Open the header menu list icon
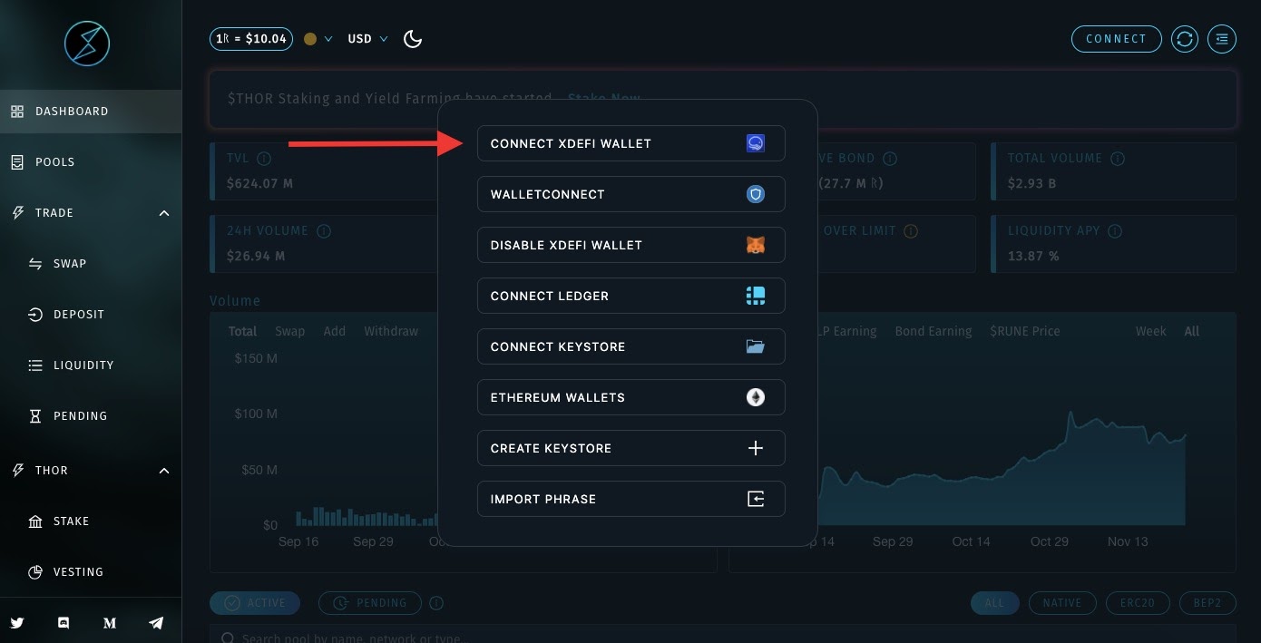1261x643 pixels. (x=1223, y=39)
